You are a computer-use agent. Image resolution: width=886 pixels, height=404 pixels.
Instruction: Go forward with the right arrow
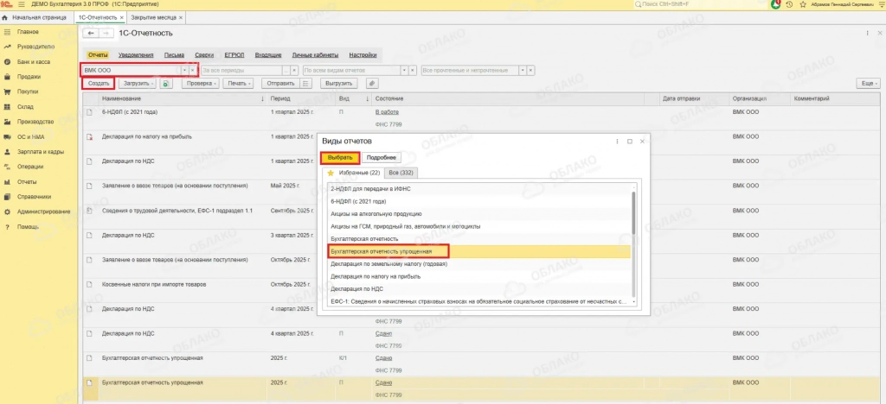pyautogui.click(x=106, y=34)
